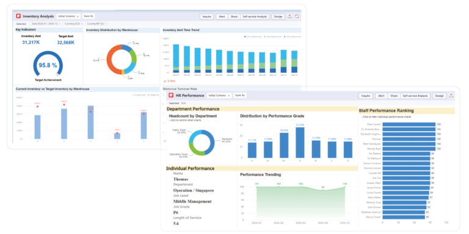Select Dewi Lestari bar in staff ranking
Viewport: 469px width, 234px height.
coord(409,124)
